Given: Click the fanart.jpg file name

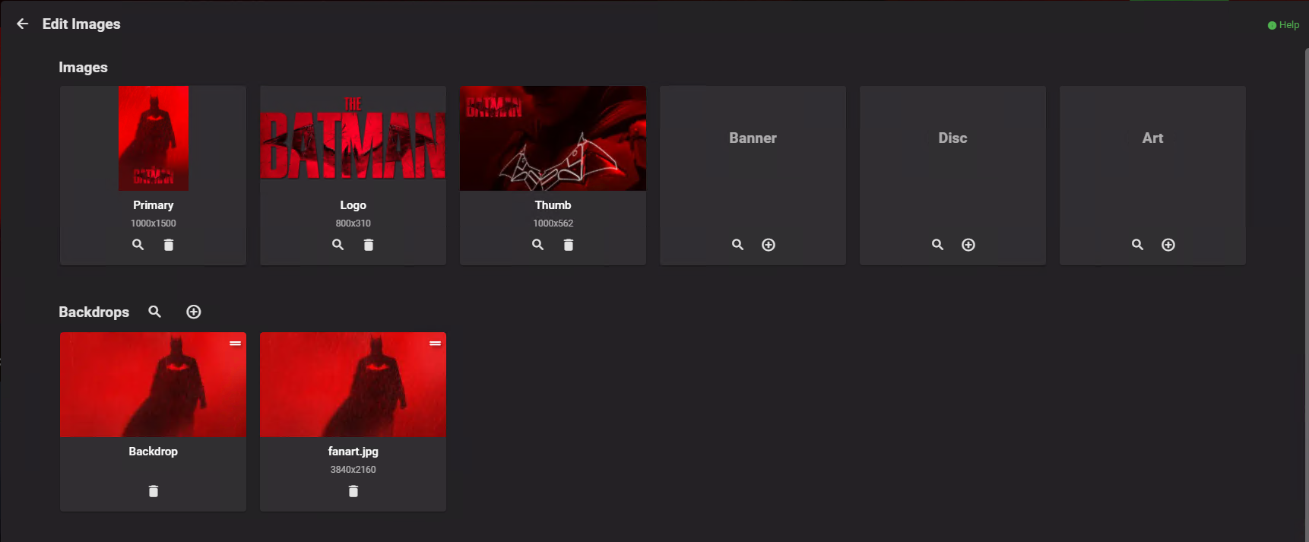Looking at the screenshot, I should (x=353, y=452).
